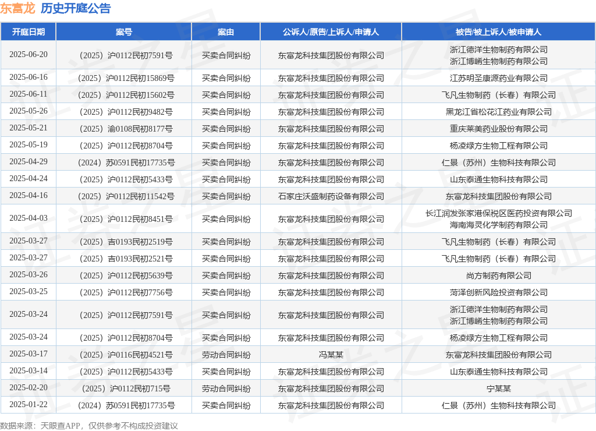Select case number 吉0193民初2521号
Image resolution: width=596 pixels, height=431 pixels.
click(126, 259)
